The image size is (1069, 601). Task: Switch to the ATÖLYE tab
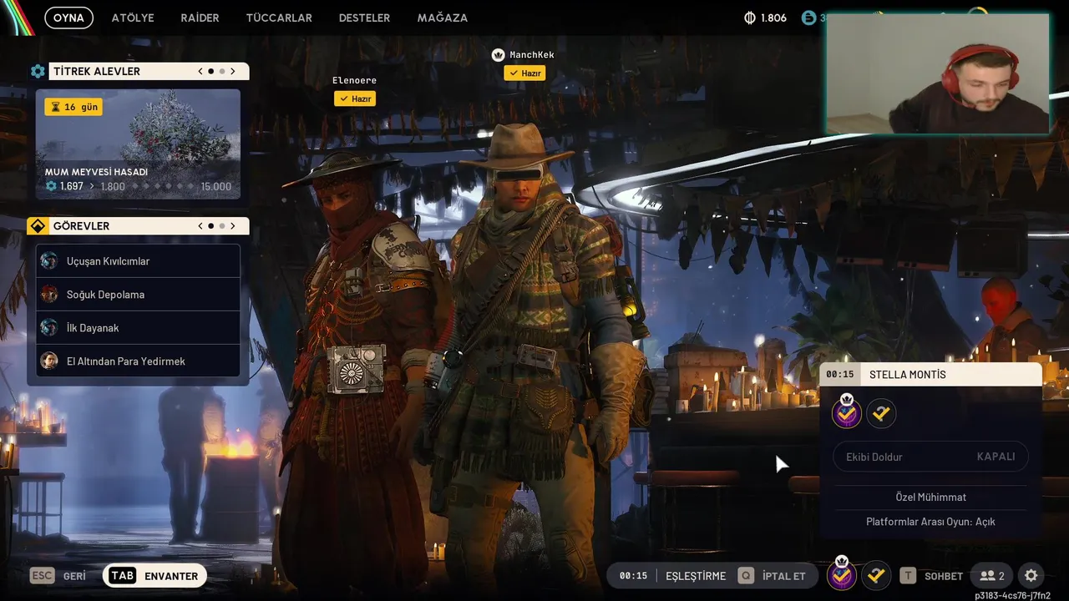133,18
